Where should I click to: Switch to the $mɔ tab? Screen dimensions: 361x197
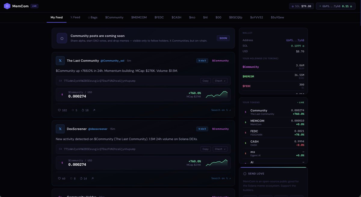[x=192, y=17]
